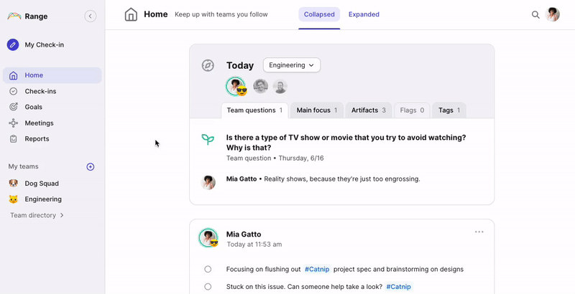Open the three-dot menu on Mia Gatto's check-in

coord(479,232)
